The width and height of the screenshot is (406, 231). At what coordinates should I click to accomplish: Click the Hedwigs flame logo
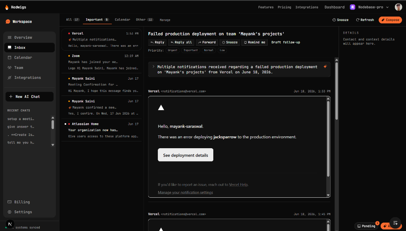pos(7,7)
